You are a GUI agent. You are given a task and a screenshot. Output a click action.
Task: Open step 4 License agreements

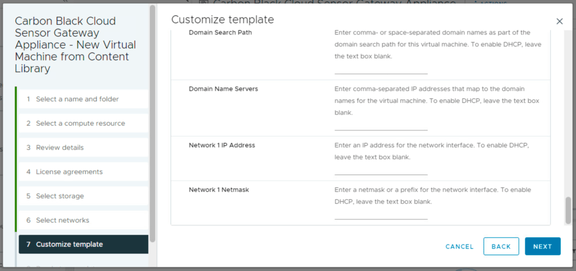pyautogui.click(x=69, y=172)
